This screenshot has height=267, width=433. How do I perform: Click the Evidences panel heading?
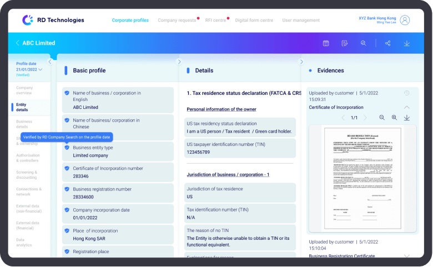pos(330,70)
